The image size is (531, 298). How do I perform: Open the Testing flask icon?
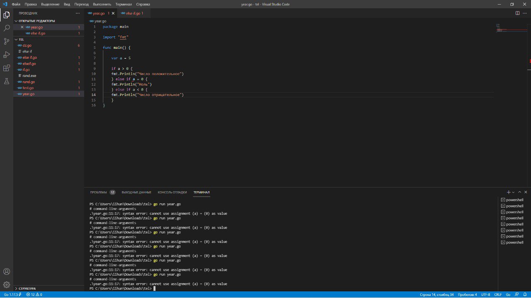[x=7, y=81]
